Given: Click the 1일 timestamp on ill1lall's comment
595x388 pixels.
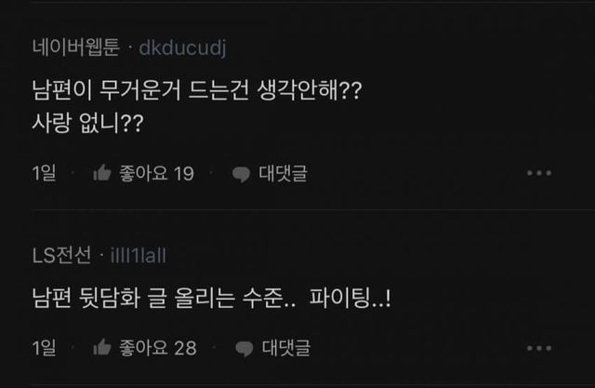Looking at the screenshot, I should pos(44,348).
